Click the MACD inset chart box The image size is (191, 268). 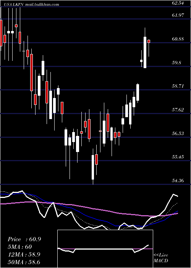click(105, 249)
